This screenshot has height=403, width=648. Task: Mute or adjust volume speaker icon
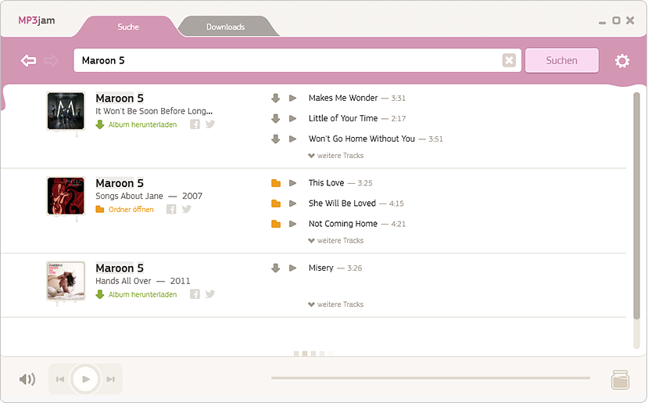(x=27, y=379)
